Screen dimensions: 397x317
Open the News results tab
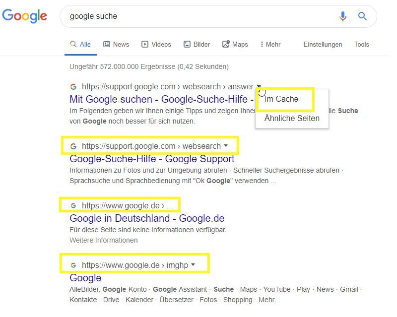[116, 44]
